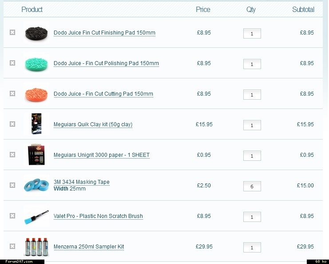The image size is (329, 264).
Task: Click the green polishing pad thumbnail
Action: click(36, 63)
